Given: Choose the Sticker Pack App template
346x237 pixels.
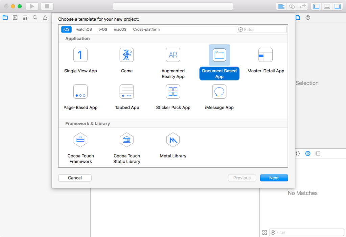Looking at the screenshot, I should (x=173, y=91).
